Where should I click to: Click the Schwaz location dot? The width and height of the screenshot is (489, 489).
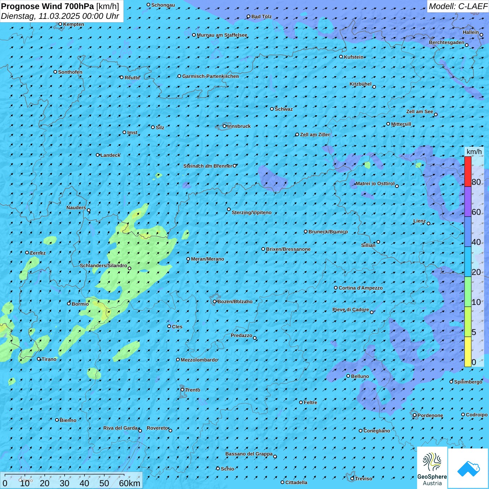point(272,109)
